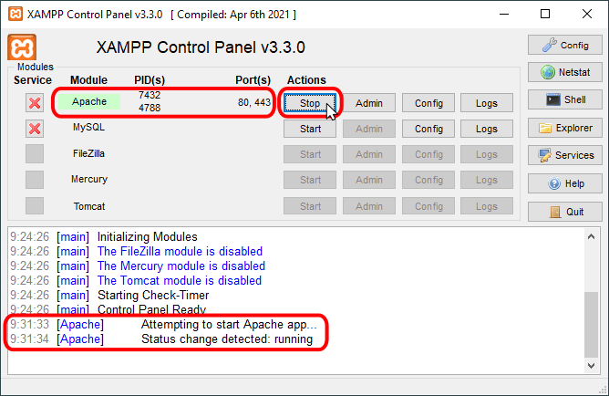Toggle FileZilla service checkbox
609x396 pixels.
(35, 154)
